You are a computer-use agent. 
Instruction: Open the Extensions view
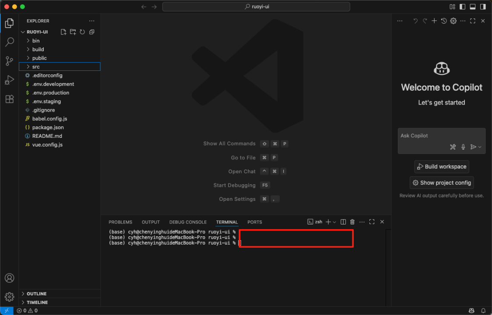10,99
